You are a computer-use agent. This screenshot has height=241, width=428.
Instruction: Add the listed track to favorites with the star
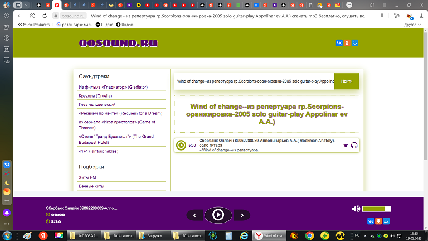click(346, 146)
